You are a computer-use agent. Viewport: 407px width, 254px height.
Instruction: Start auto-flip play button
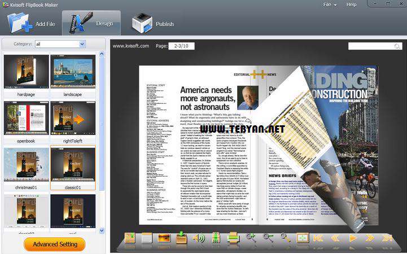(353, 238)
